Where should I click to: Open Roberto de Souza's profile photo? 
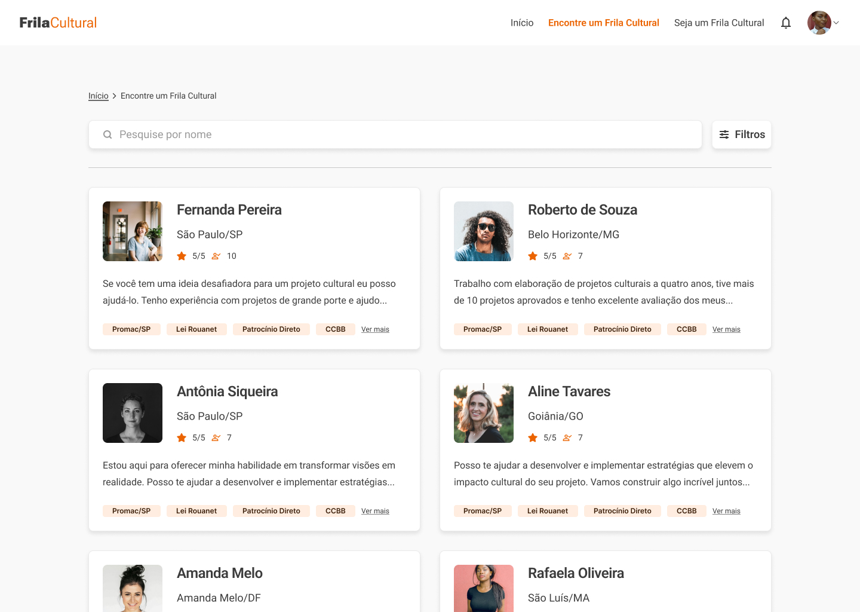[484, 231]
